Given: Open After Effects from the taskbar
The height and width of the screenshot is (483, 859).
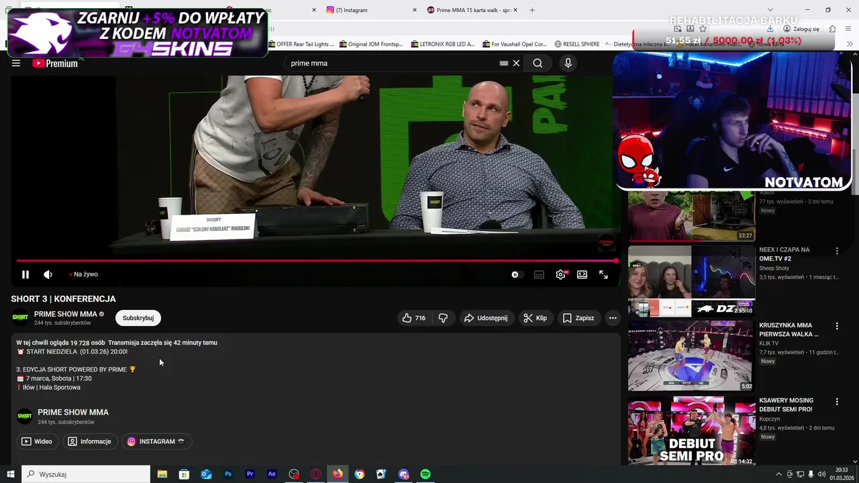Looking at the screenshot, I should pyautogui.click(x=272, y=474).
